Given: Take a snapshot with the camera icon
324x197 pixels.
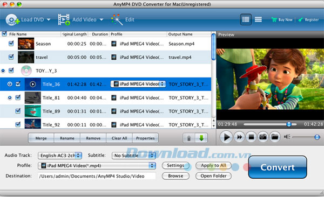Looking at the screenshot, I should click(263, 137).
